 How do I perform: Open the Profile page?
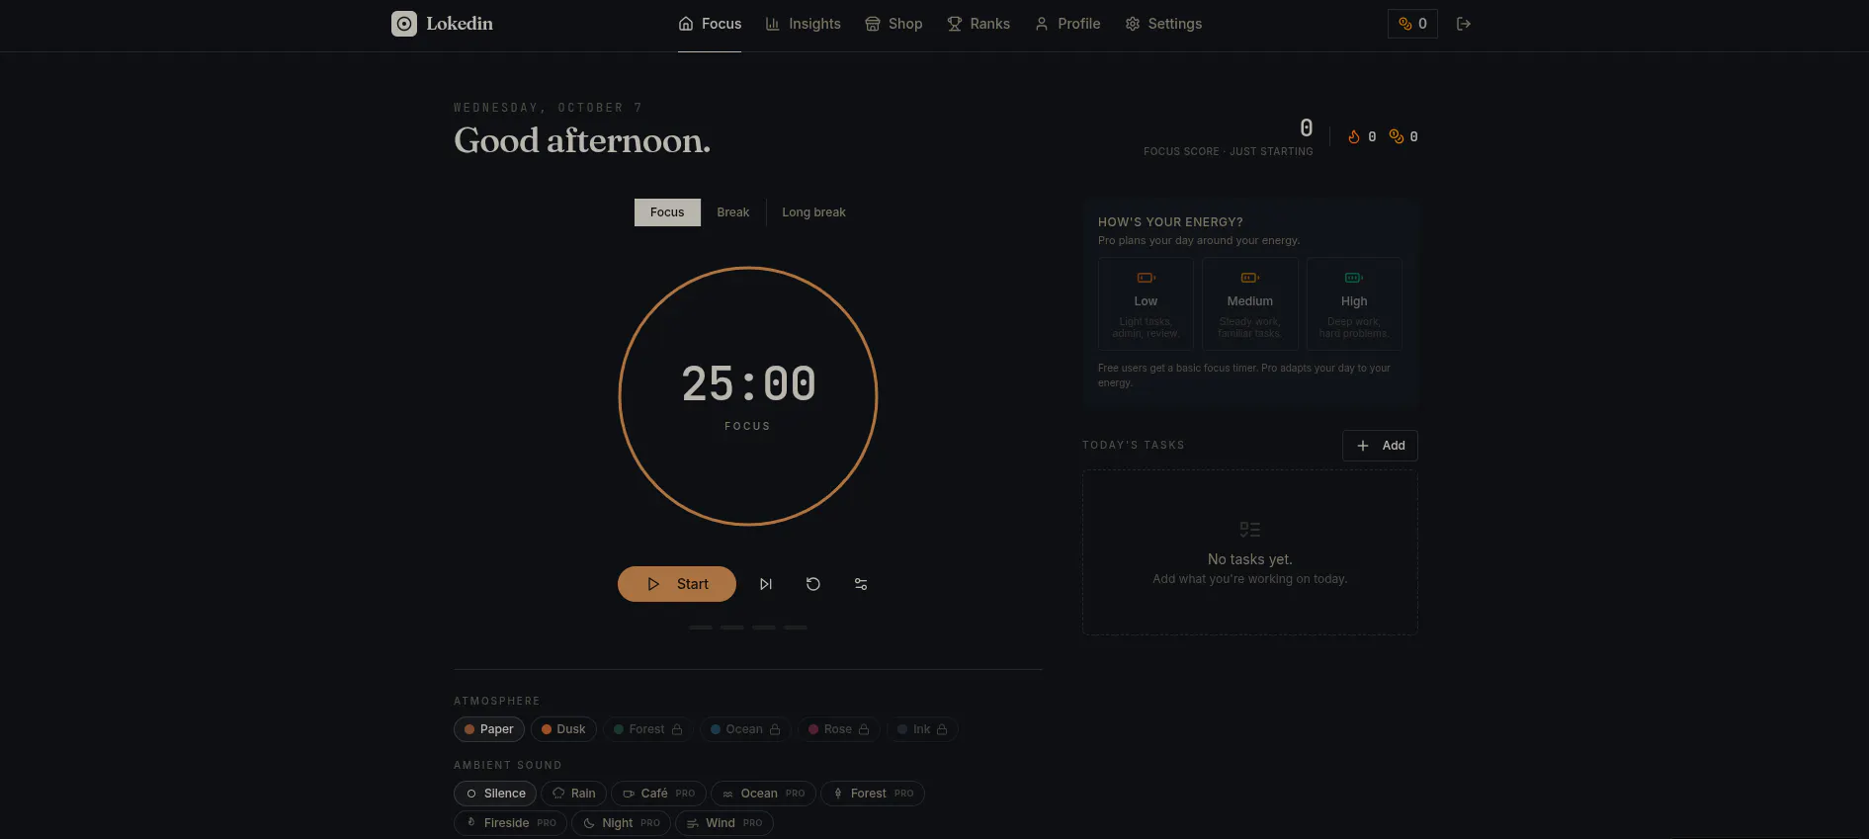coord(1067,24)
